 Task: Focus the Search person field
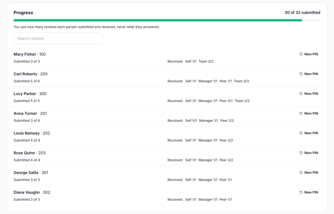pos(58,38)
